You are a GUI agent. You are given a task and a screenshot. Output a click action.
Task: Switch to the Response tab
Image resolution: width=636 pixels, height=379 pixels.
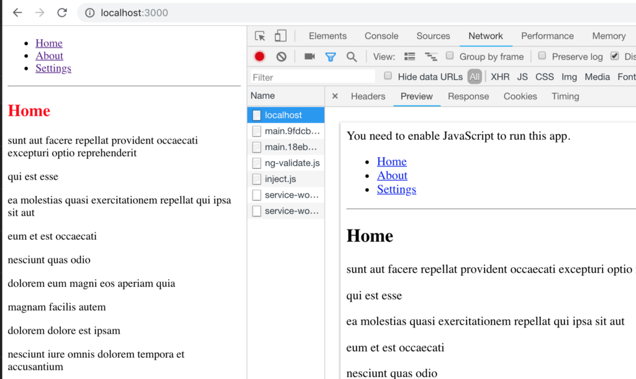pyautogui.click(x=468, y=96)
